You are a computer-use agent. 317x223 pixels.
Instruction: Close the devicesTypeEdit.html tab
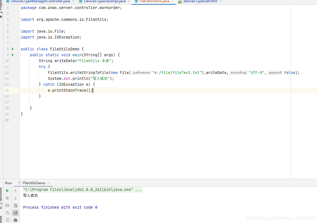click(221, 1)
